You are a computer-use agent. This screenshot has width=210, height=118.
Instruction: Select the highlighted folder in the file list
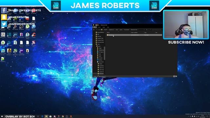coord(134,35)
